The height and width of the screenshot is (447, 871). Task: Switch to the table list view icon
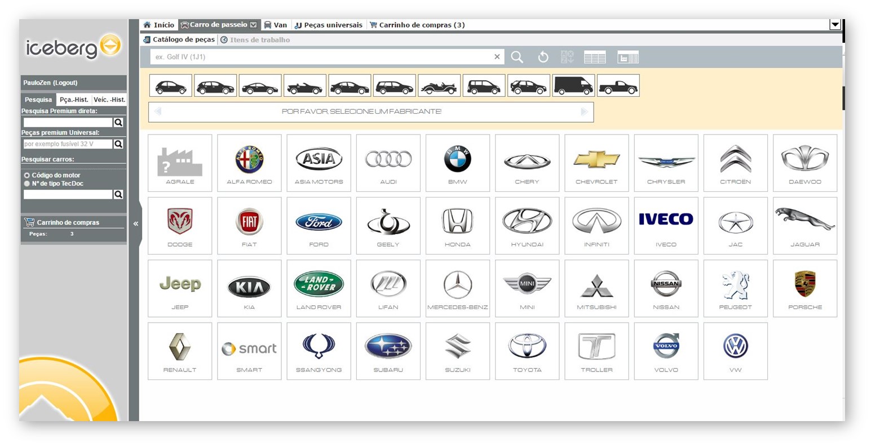595,57
